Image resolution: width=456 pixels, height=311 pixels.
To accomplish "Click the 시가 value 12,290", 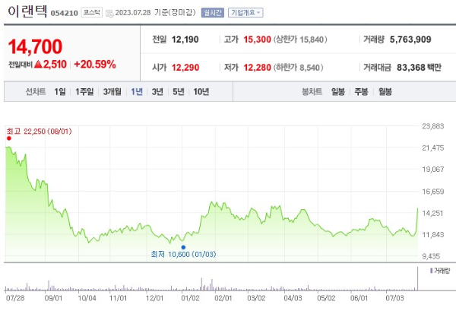I will click(185, 68).
